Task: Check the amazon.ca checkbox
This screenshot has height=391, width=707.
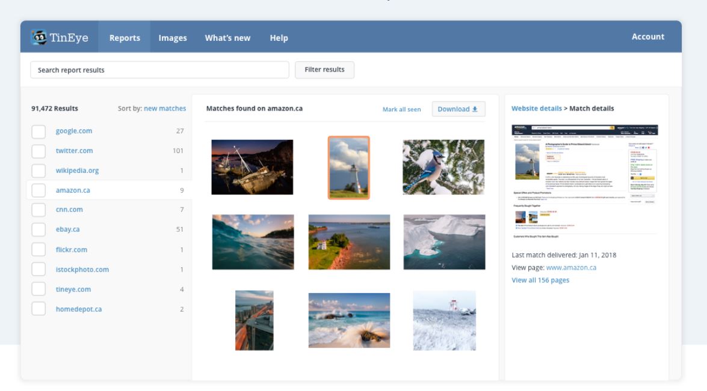Action: (x=39, y=191)
